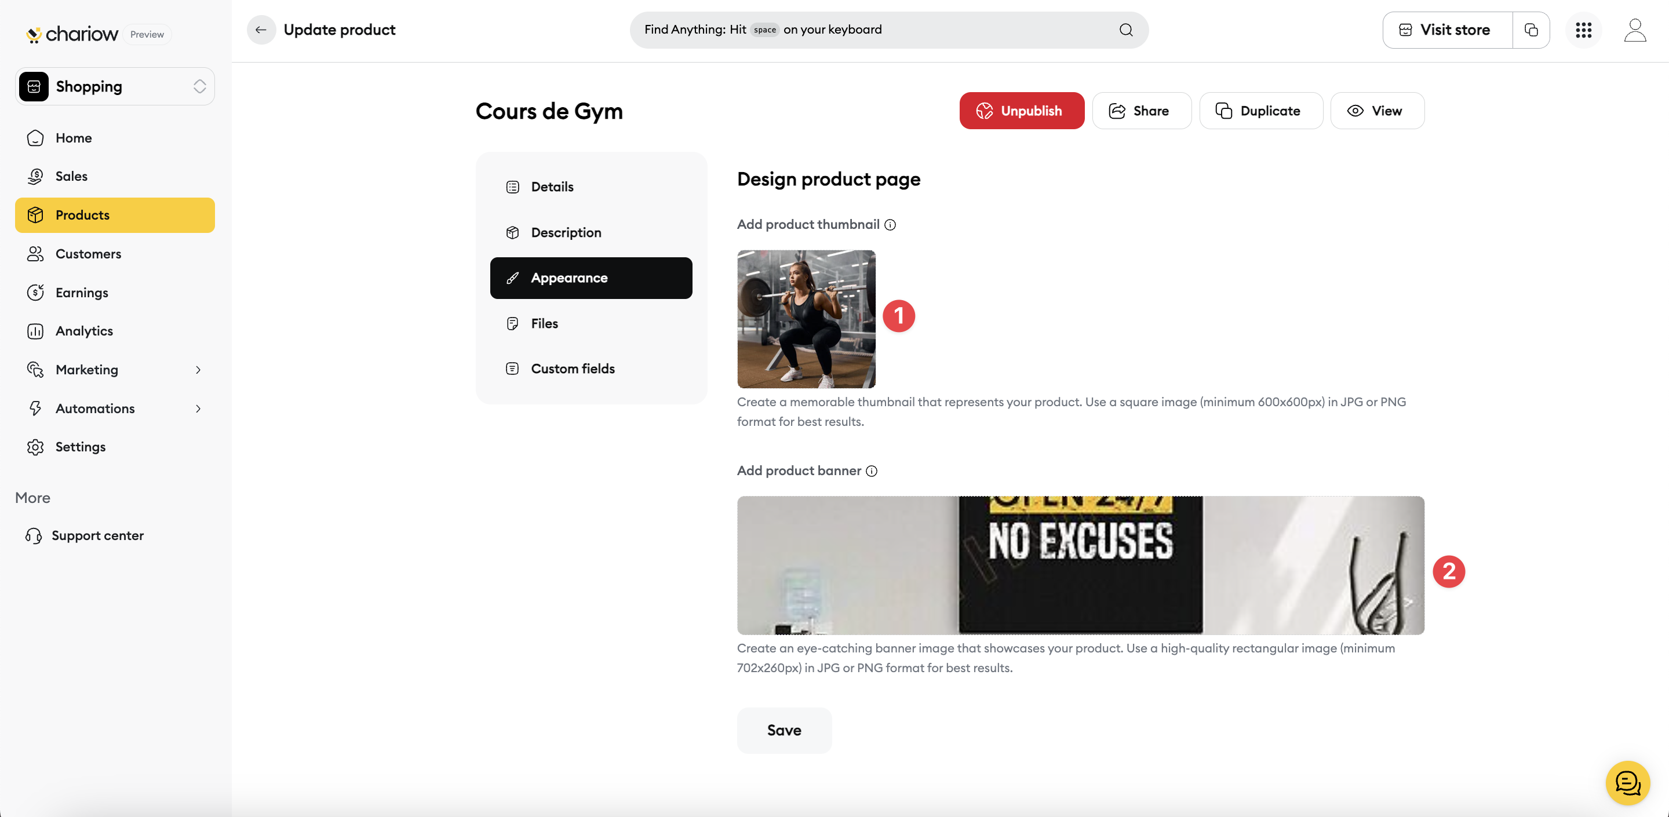This screenshot has height=817, width=1669.
Task: Open the chat support bubble
Action: point(1627,783)
